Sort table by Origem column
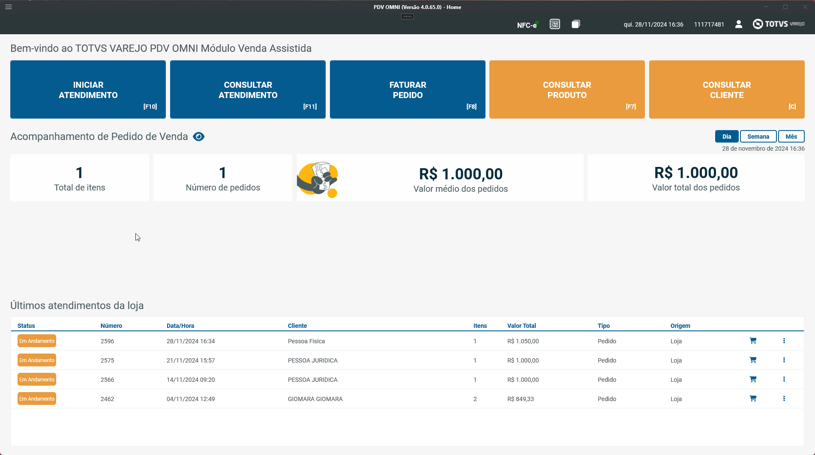 click(680, 326)
